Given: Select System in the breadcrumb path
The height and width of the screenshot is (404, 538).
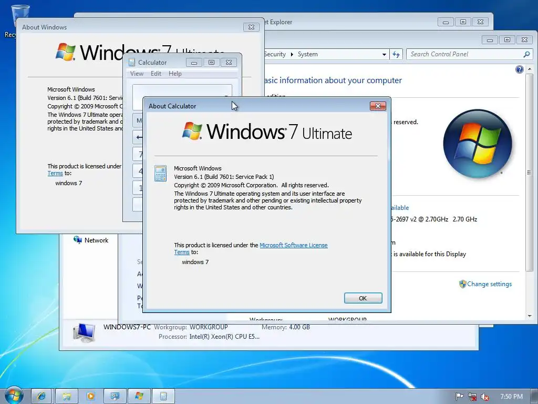Looking at the screenshot, I should pyautogui.click(x=307, y=54).
